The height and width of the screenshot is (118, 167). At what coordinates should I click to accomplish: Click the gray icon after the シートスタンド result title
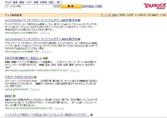click(92, 115)
